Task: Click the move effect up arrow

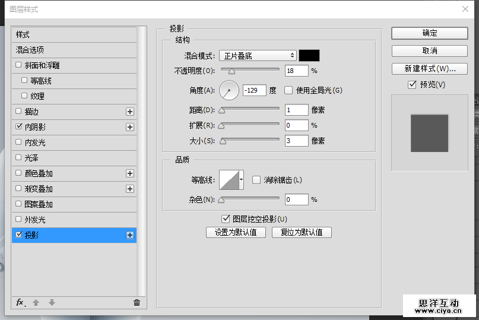Action: [x=36, y=303]
